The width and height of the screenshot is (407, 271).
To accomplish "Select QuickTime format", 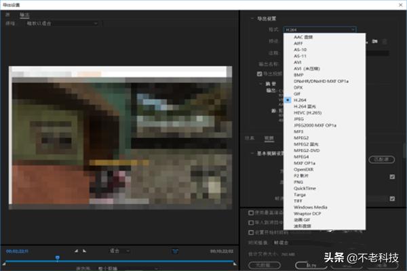I will pos(305,188).
